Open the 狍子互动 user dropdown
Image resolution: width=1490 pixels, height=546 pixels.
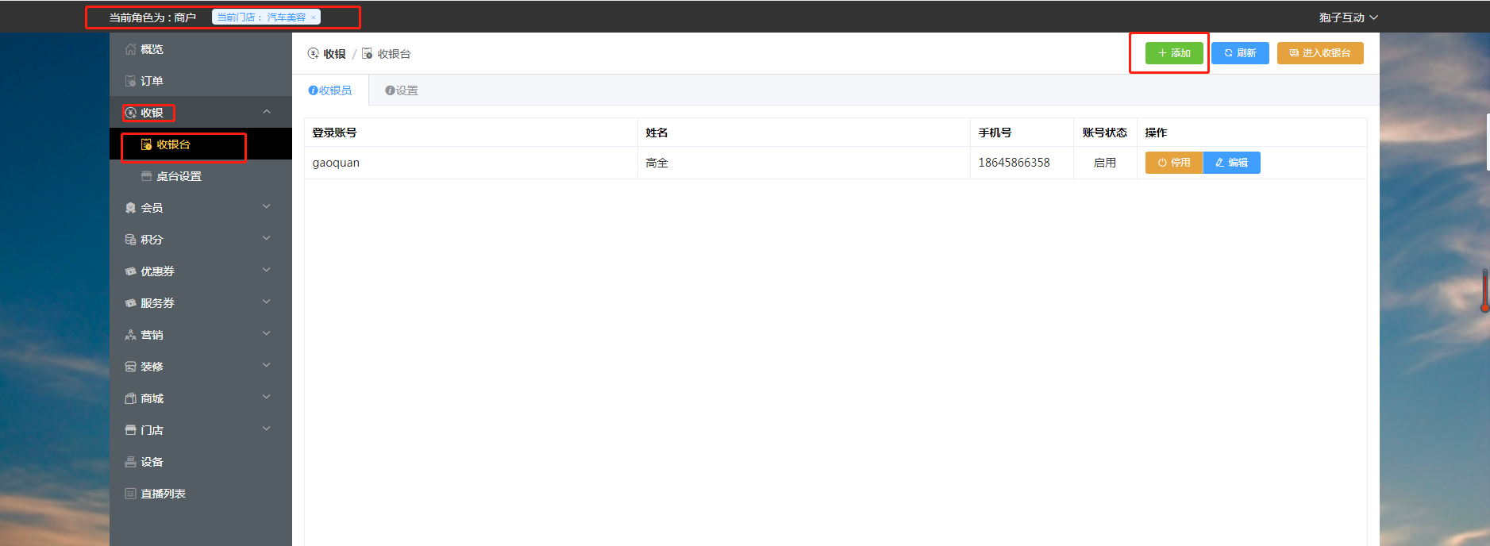coord(1348,17)
